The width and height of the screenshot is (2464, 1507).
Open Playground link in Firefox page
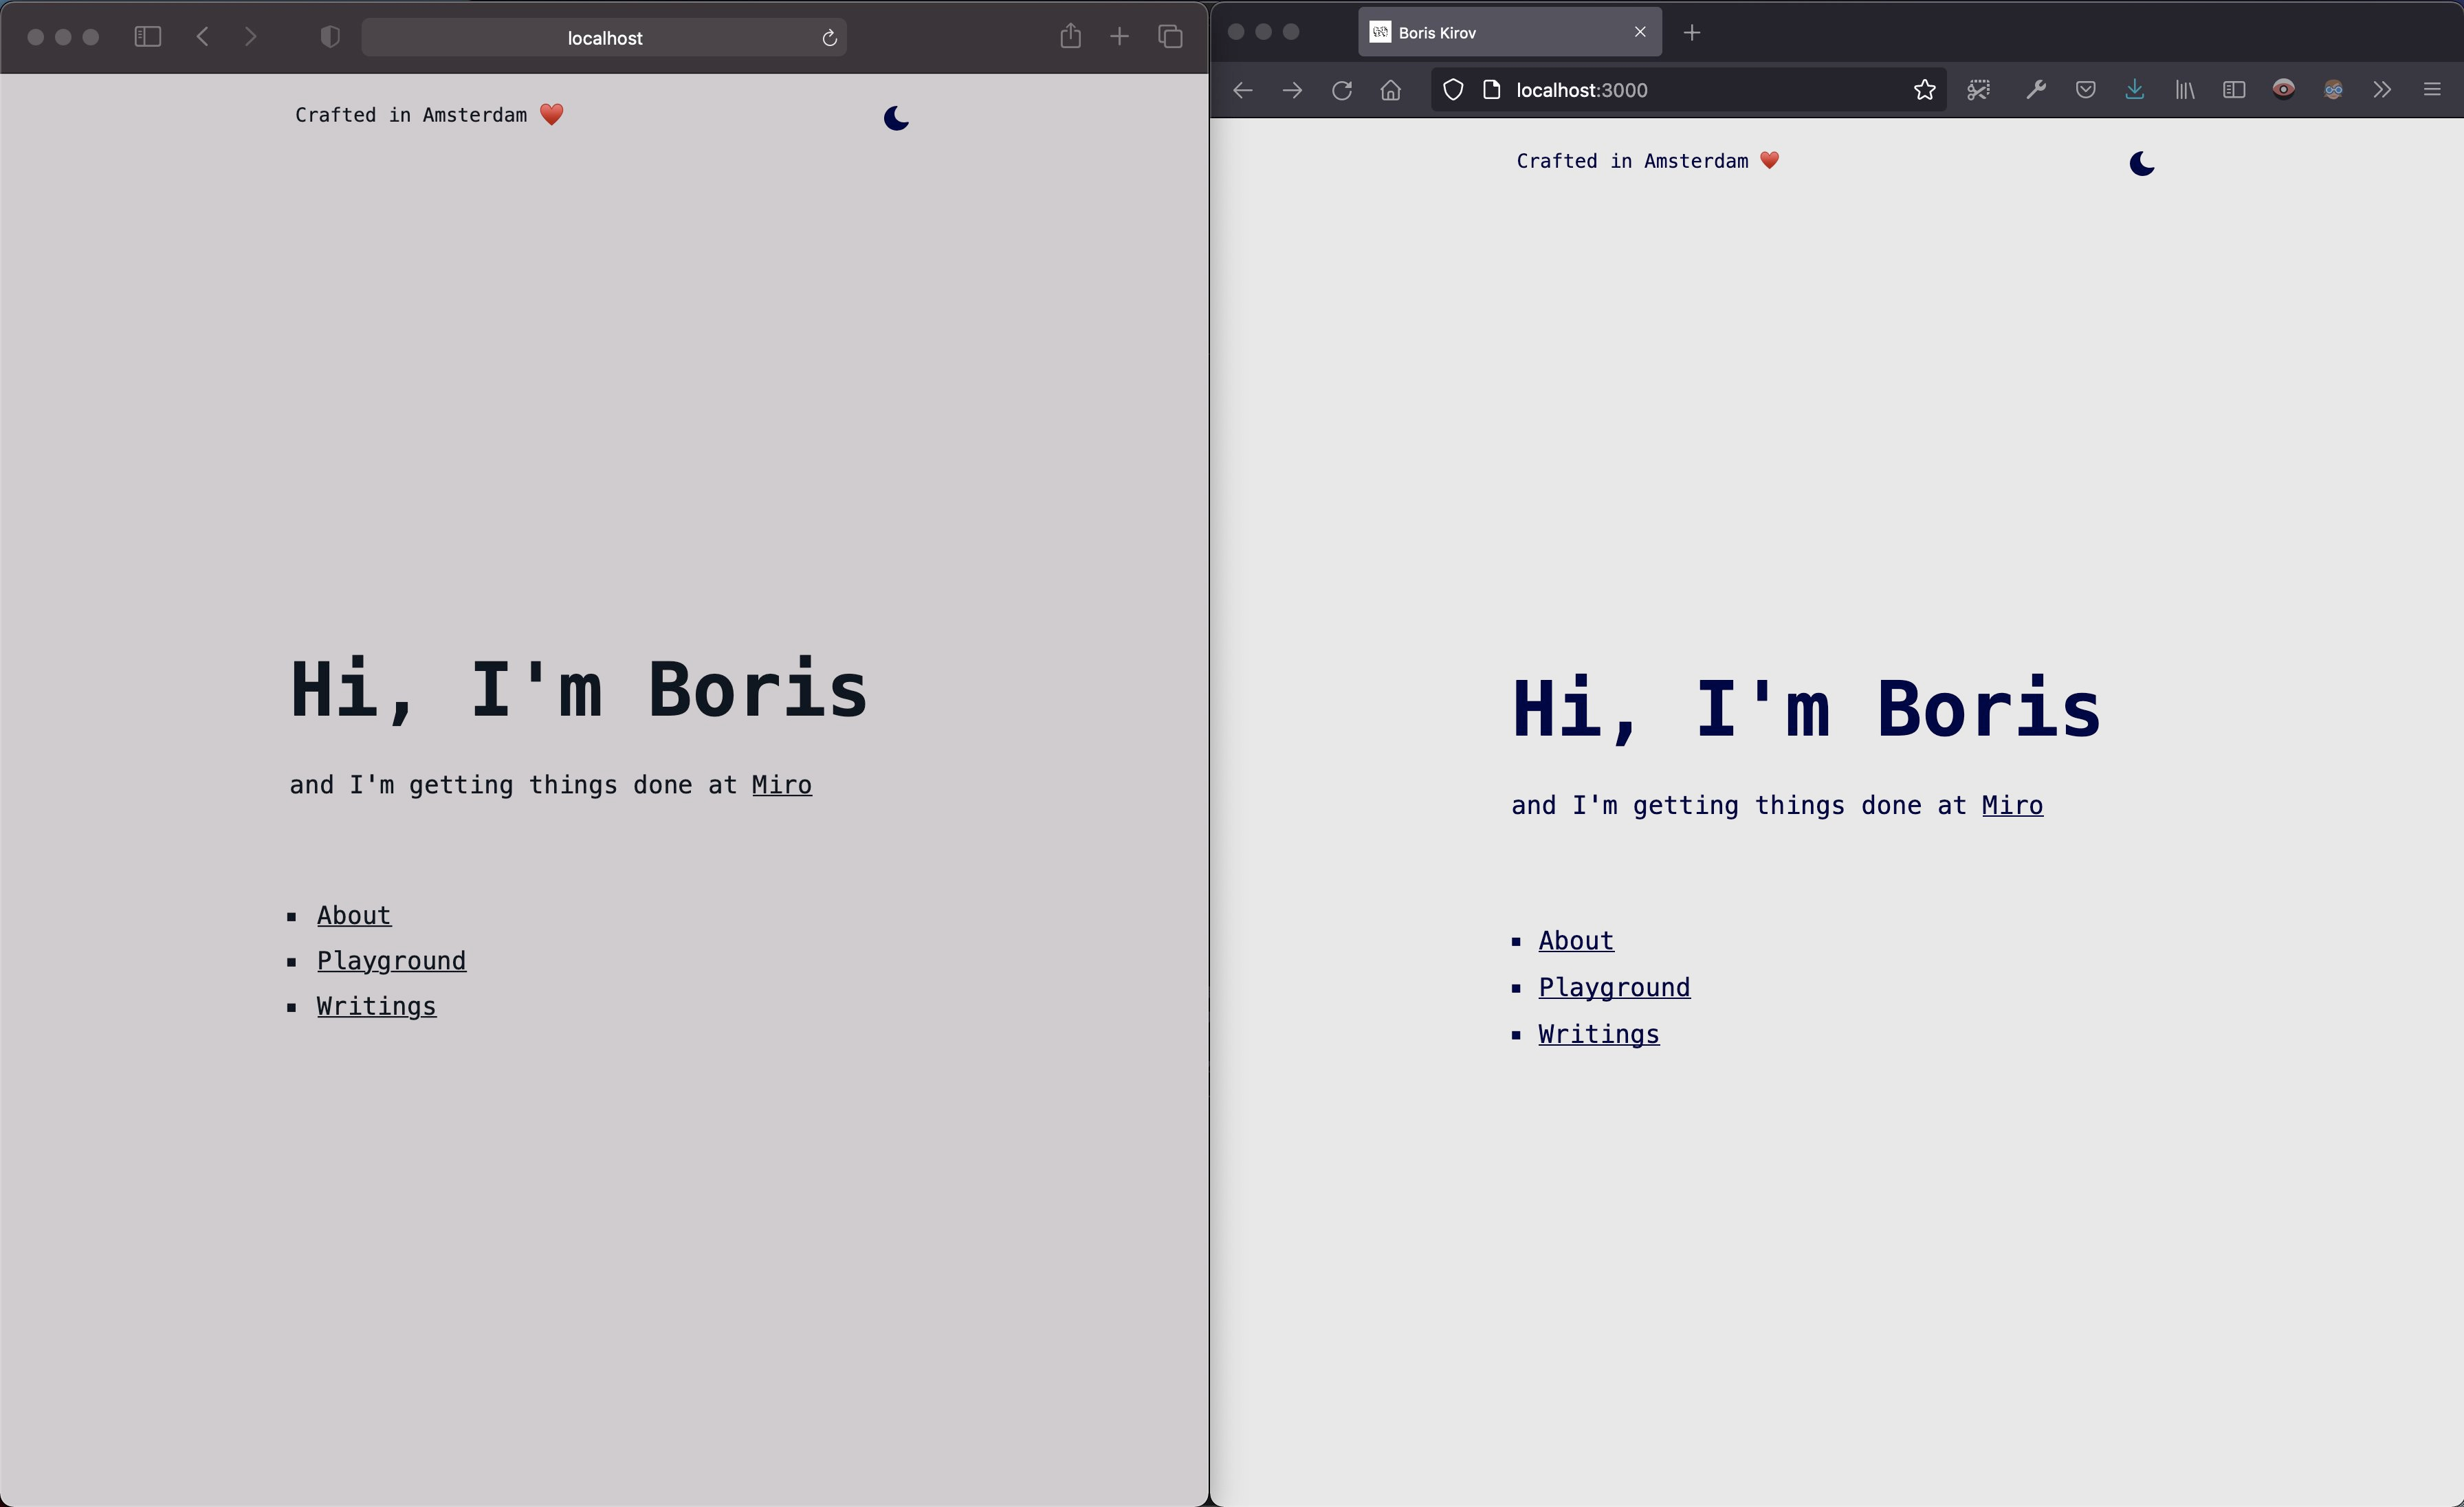(x=1613, y=988)
